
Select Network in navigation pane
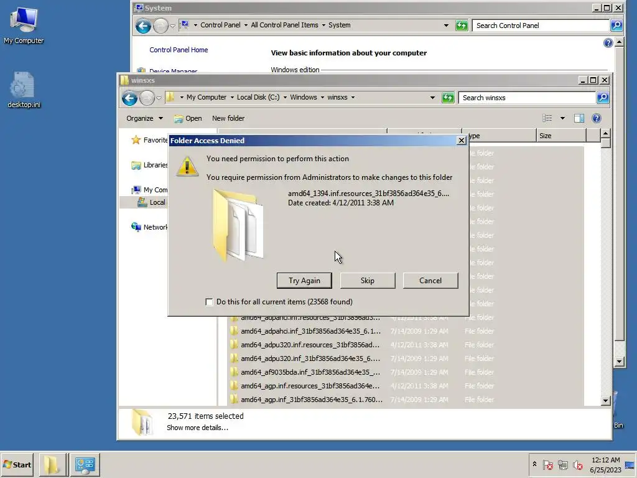tap(149, 227)
